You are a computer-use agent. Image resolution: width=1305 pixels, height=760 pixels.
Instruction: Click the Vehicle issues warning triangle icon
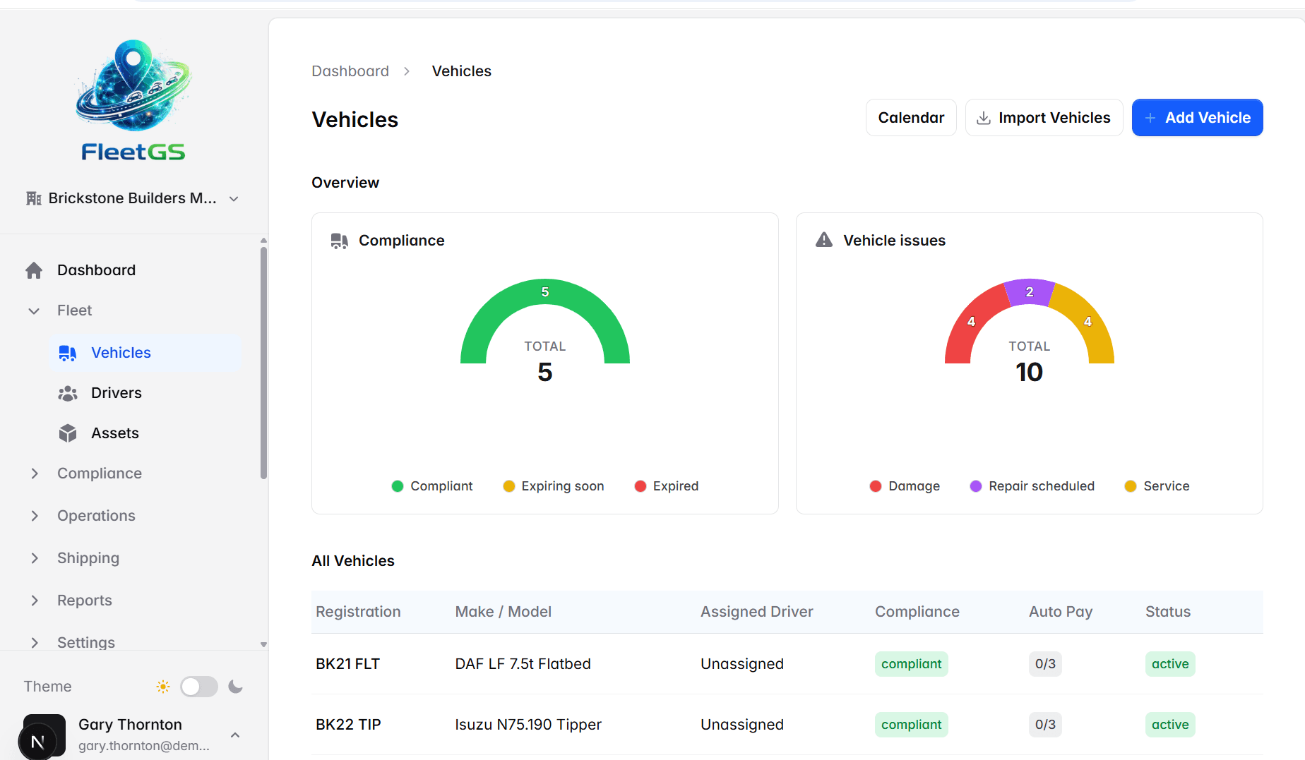click(x=824, y=241)
